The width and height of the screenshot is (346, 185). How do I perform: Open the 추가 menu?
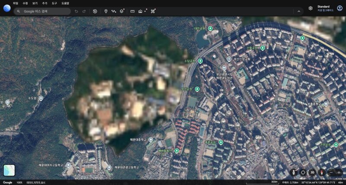(45, 3)
